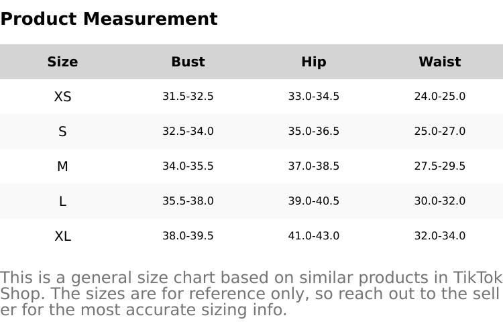Click XL waist value 32.0-34.0
Screen dimensions: 503x334
tap(439, 236)
